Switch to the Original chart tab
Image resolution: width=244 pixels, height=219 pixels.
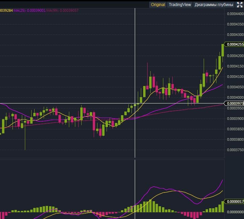[158, 5]
